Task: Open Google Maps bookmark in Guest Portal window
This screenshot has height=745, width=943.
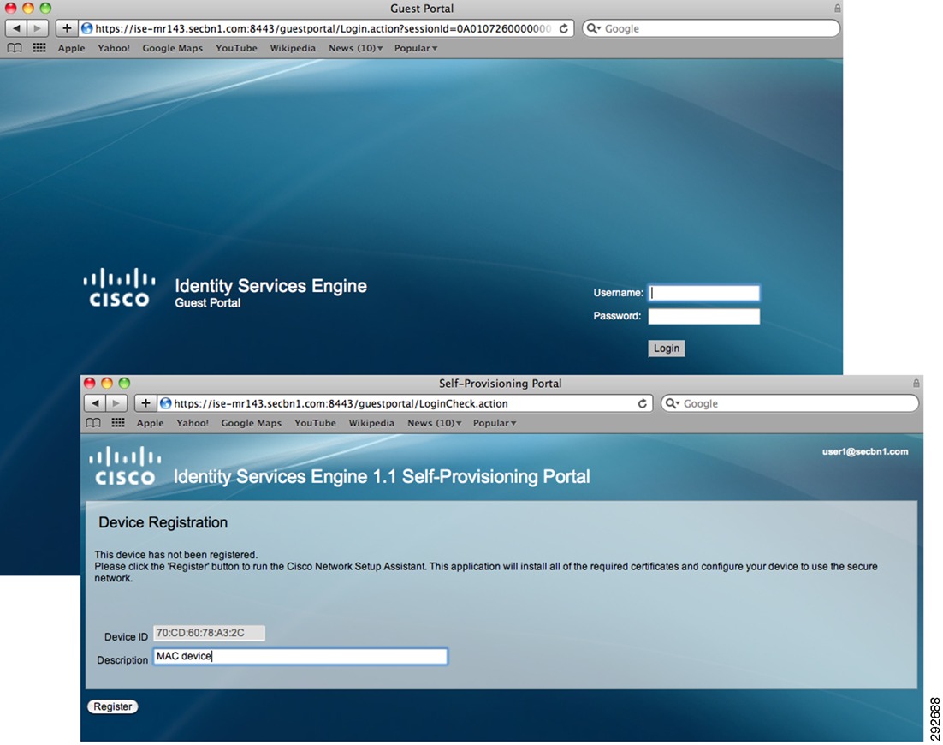Action: click(x=172, y=48)
